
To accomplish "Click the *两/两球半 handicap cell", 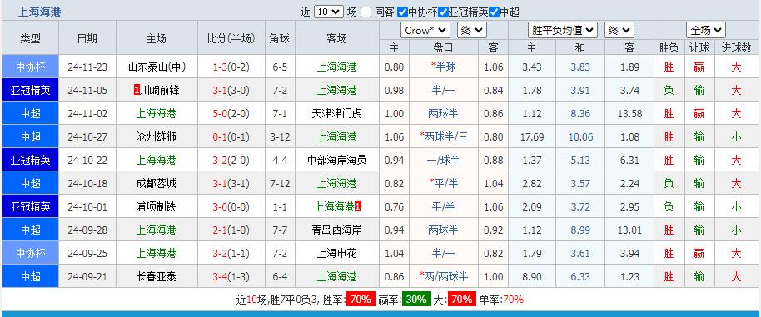I will [444, 276].
